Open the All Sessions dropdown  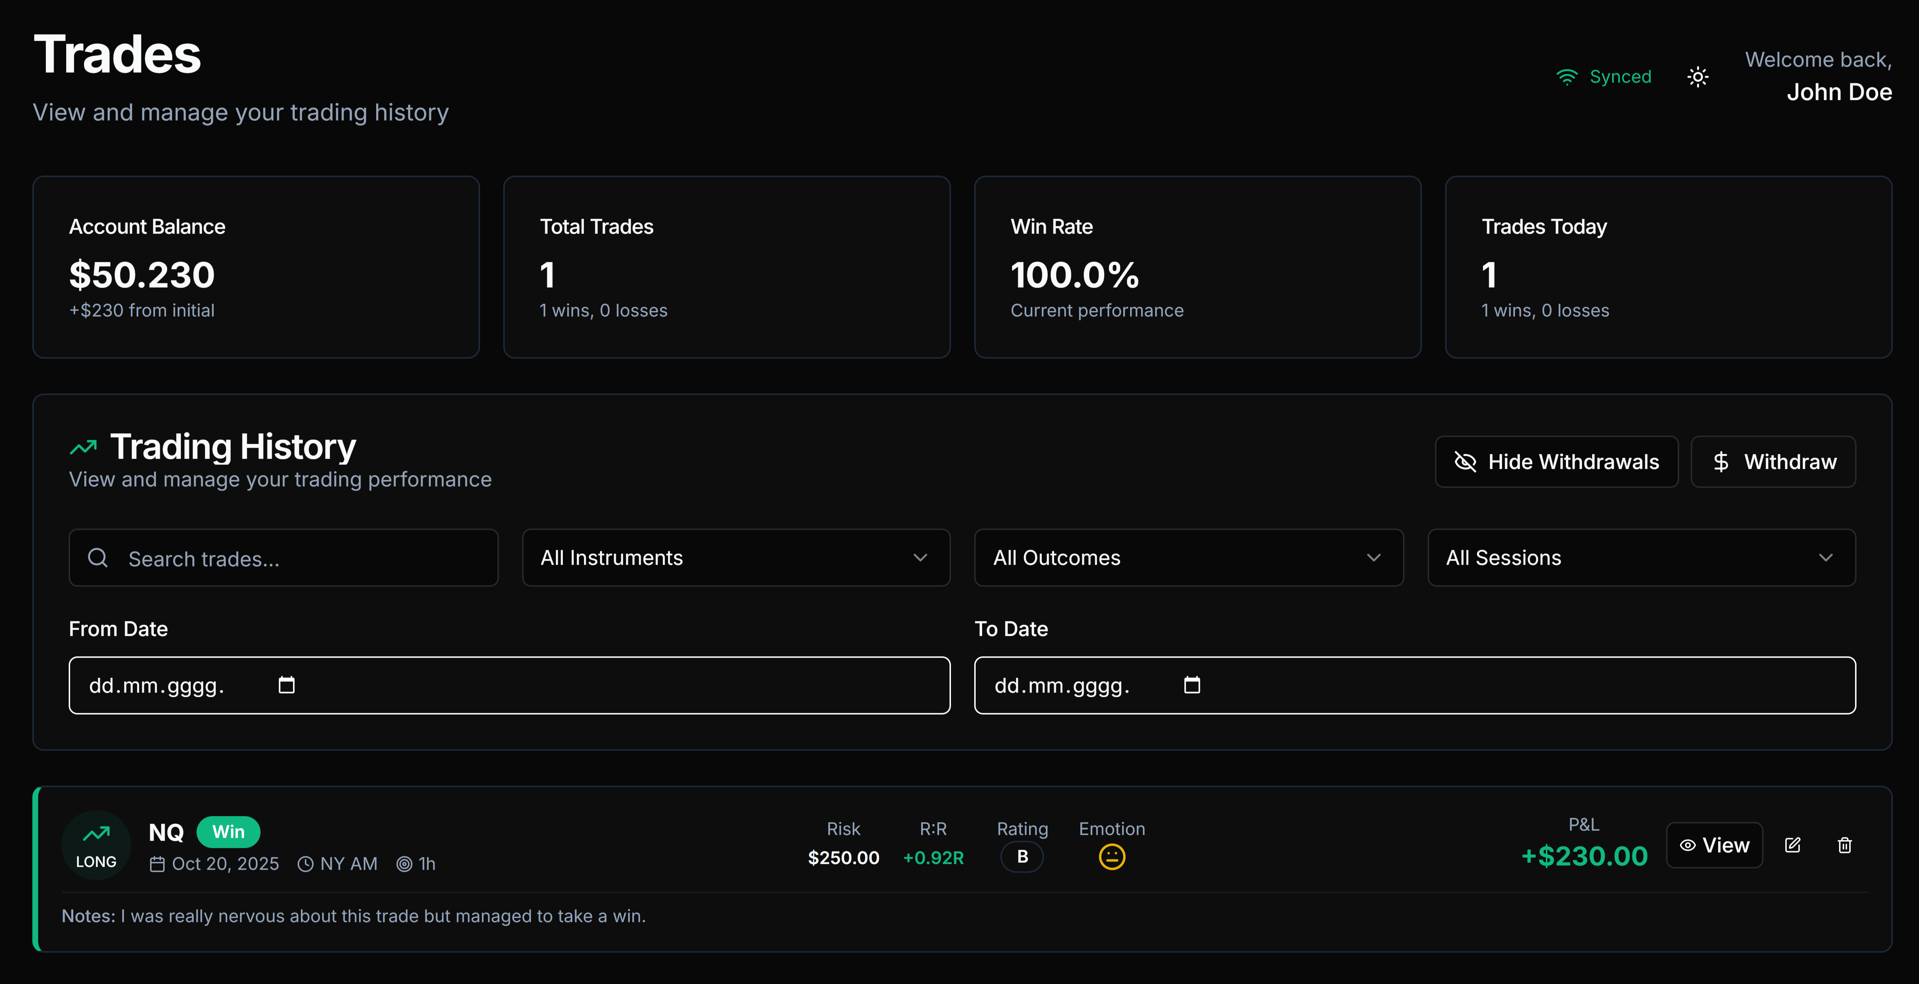pos(1641,557)
